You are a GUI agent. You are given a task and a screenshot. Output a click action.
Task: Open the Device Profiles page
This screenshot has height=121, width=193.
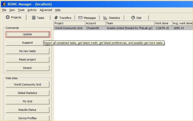pyautogui.click(x=27, y=118)
